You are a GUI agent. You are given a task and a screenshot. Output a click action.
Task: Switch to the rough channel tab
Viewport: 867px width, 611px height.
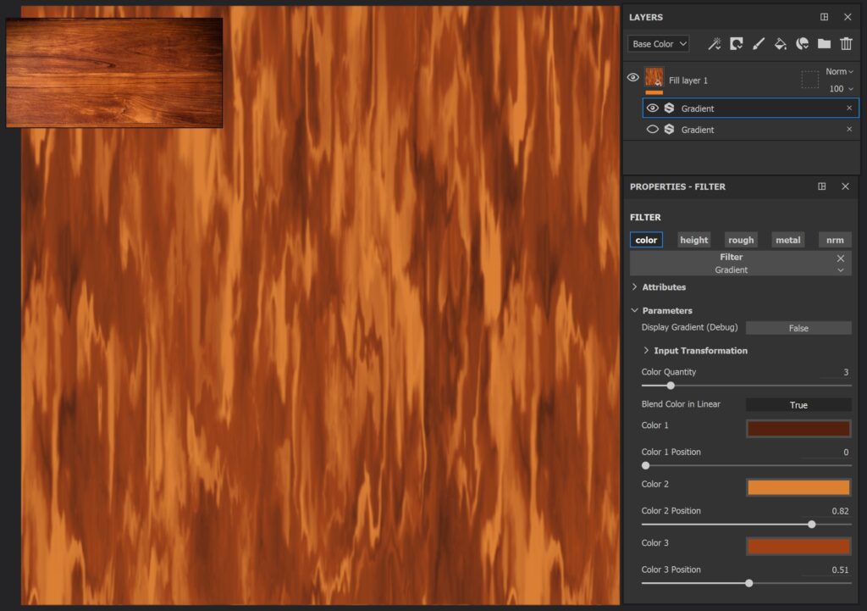tap(741, 240)
